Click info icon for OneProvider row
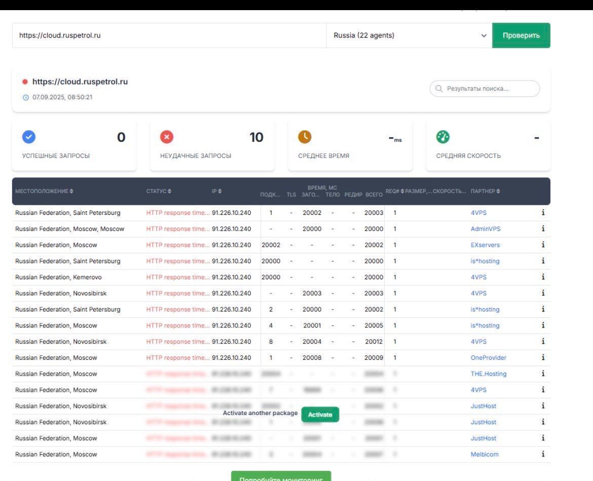The height and width of the screenshot is (481, 593). click(543, 357)
